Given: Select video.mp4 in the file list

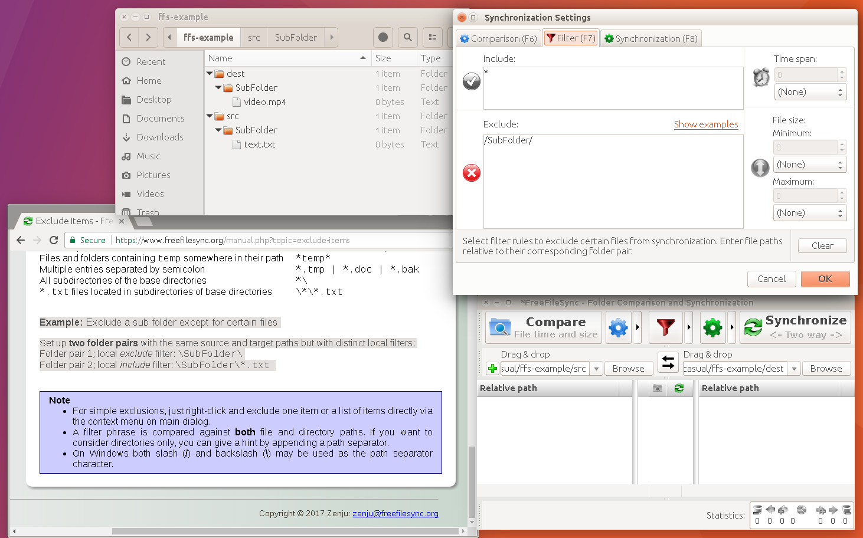Looking at the screenshot, I should [265, 102].
